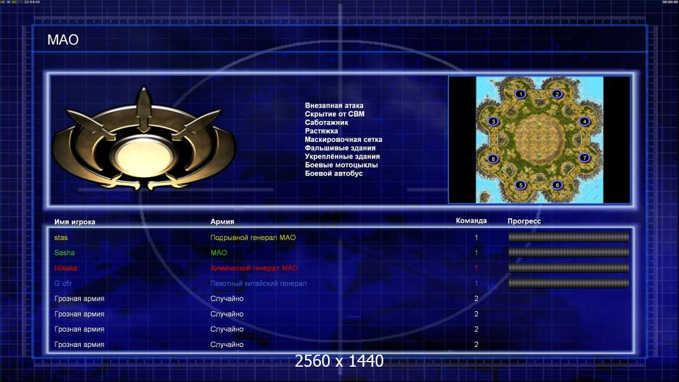Click the Армия column header

pos(222,222)
